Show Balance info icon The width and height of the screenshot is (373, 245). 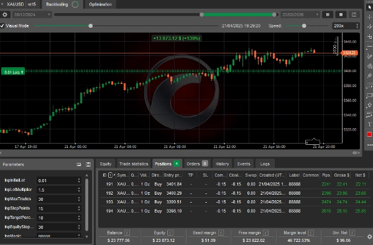coord(127,233)
